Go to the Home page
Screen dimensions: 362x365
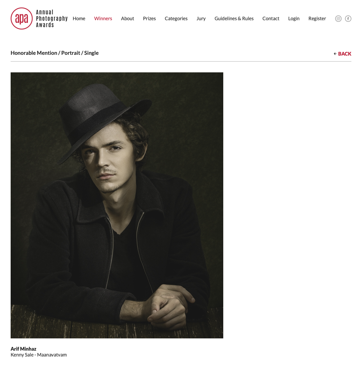79,18
